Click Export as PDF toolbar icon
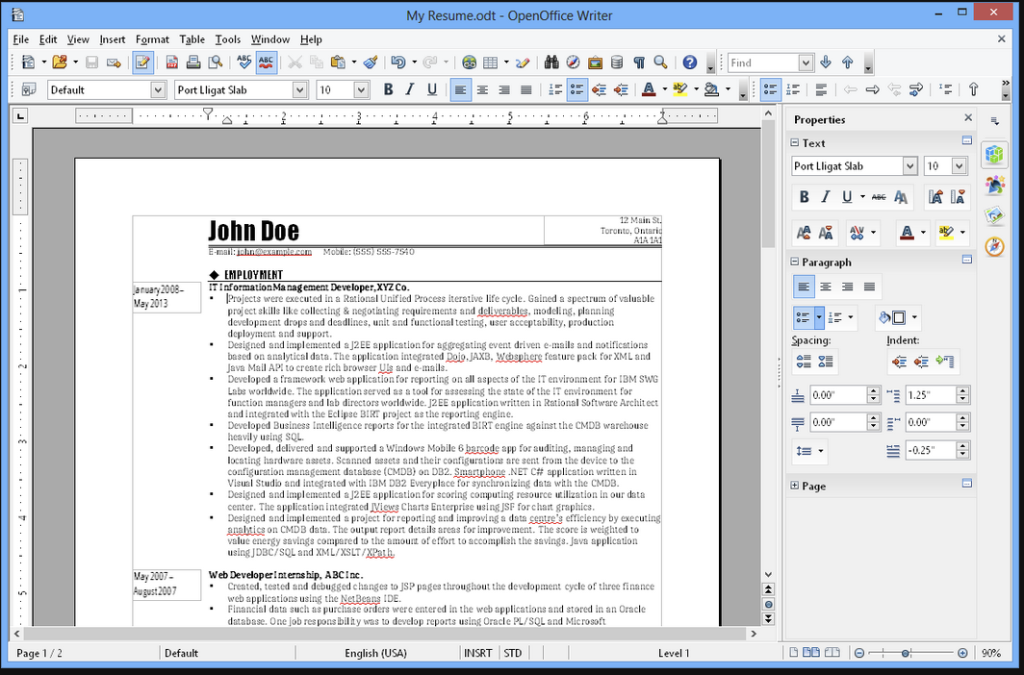 [172, 62]
